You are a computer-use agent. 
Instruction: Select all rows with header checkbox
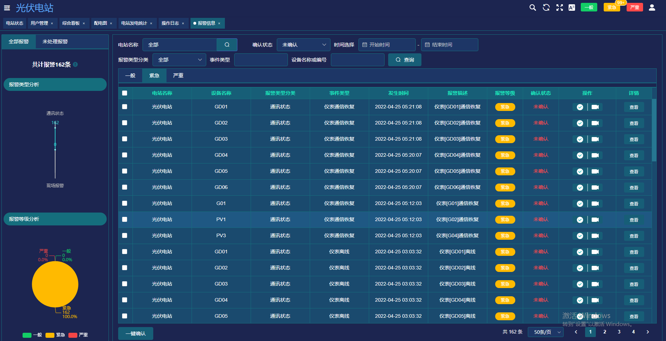click(x=125, y=93)
